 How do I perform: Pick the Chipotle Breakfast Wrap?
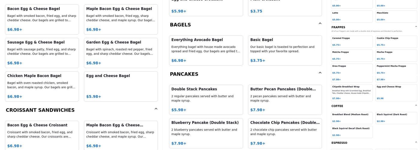point(352,92)
